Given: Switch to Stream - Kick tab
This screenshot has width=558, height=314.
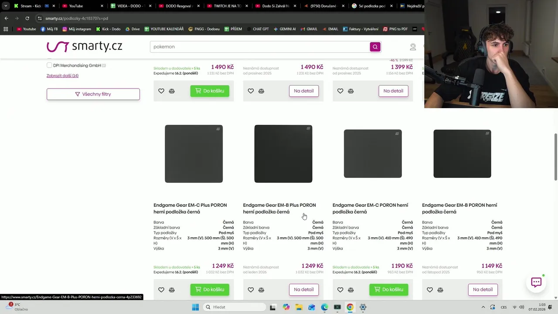Looking at the screenshot, I should pos(31,6).
